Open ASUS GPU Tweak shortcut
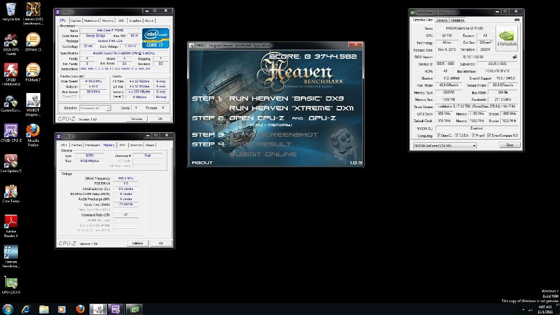The image size is (560, 315). [x=11, y=44]
